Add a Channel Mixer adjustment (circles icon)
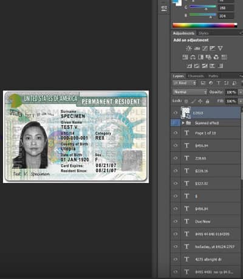This screenshot has width=243, height=279. 216,57
